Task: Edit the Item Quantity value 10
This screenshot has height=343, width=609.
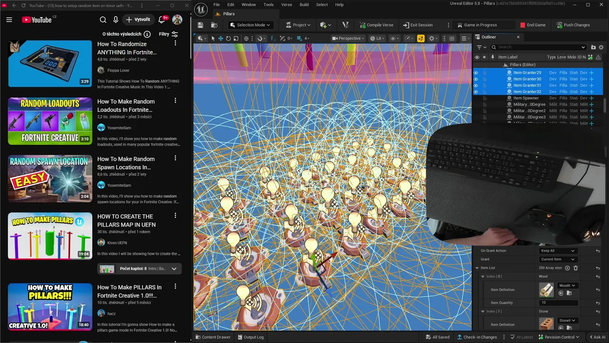Action: (x=559, y=303)
